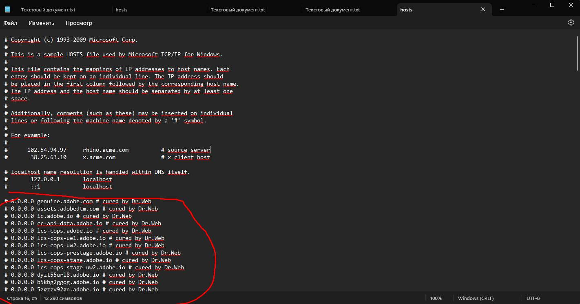Click the line 'be placed in the first column'
Viewport: 580px width, 304px height.
click(122, 84)
